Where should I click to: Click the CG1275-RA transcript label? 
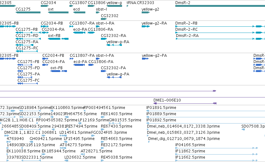(27, 42)
